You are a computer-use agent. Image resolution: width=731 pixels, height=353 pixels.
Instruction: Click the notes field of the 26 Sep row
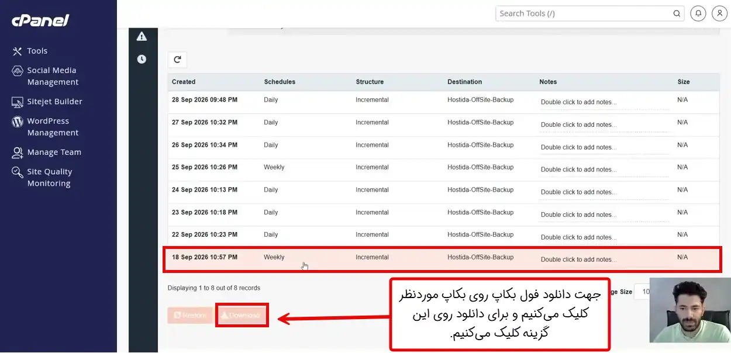tap(605, 147)
